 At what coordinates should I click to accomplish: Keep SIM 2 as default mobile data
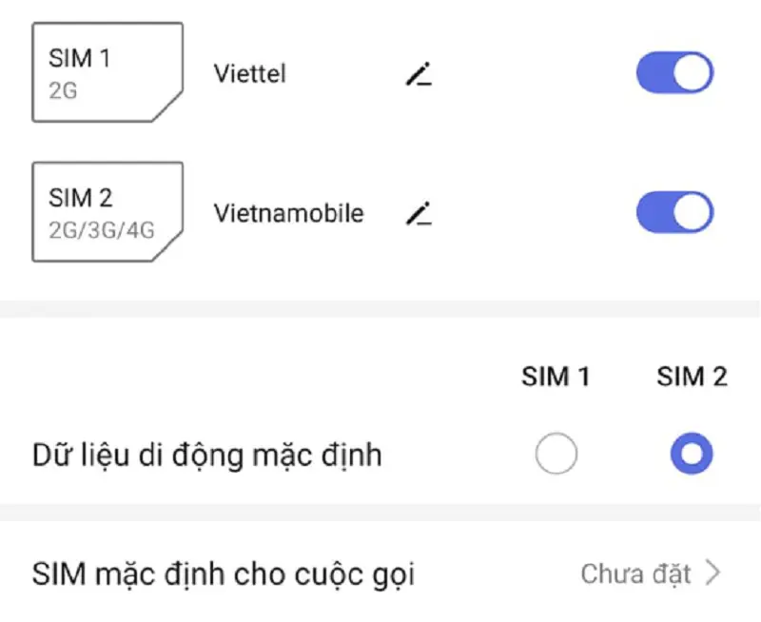691,453
